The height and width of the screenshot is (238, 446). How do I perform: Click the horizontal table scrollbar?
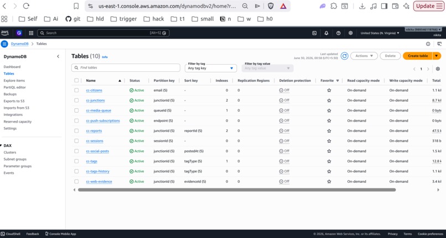[237, 190]
